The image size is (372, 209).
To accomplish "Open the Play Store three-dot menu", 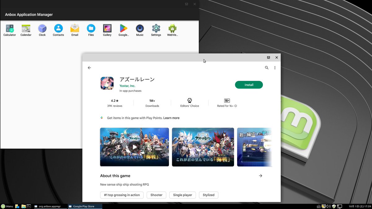I will 275,68.
